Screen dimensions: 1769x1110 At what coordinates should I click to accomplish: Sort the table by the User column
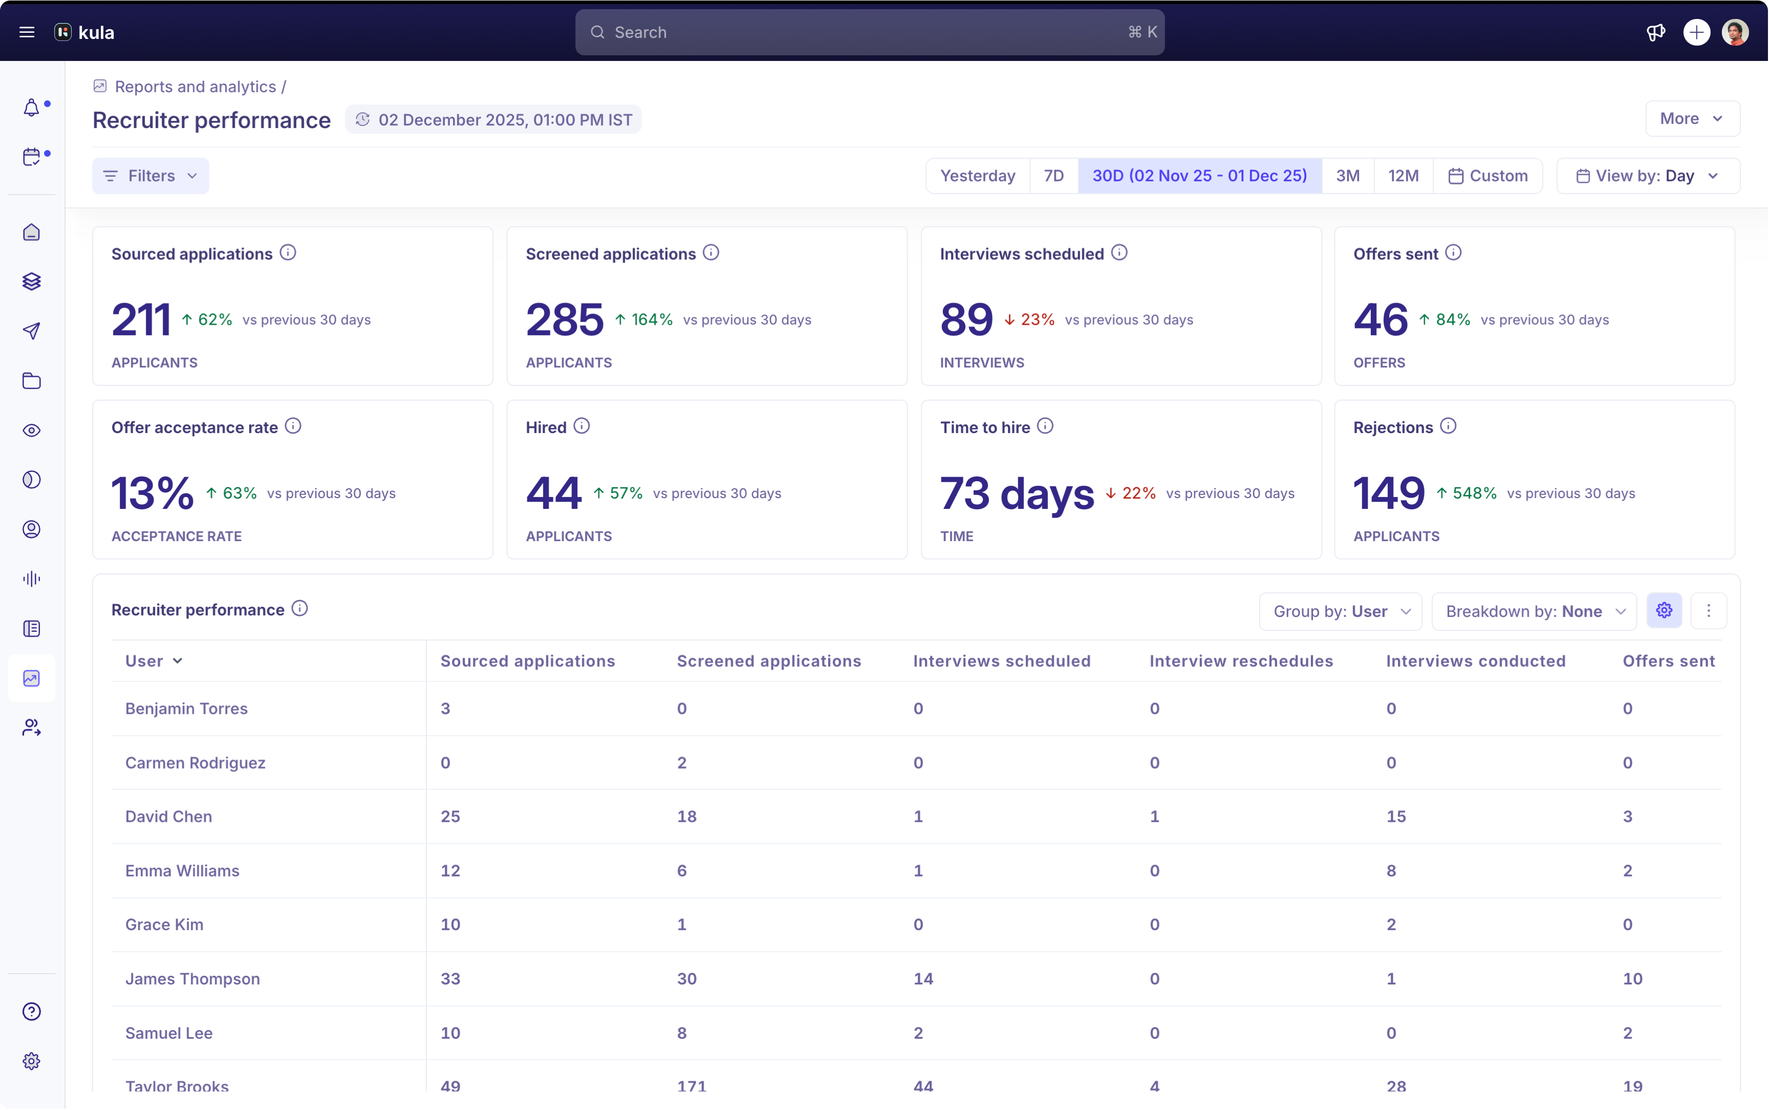point(153,660)
